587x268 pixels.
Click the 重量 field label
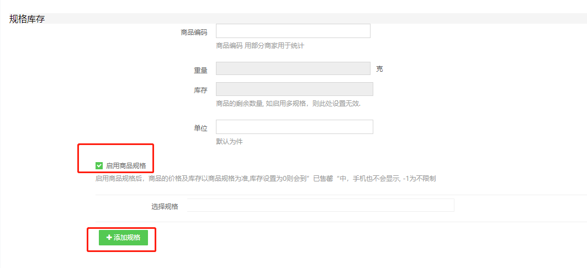200,70
